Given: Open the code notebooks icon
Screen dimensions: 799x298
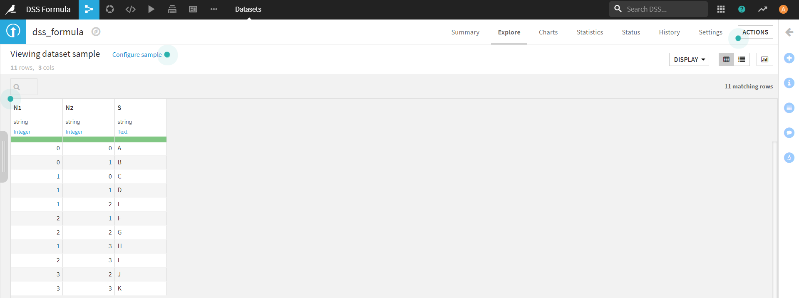Looking at the screenshot, I should [131, 9].
